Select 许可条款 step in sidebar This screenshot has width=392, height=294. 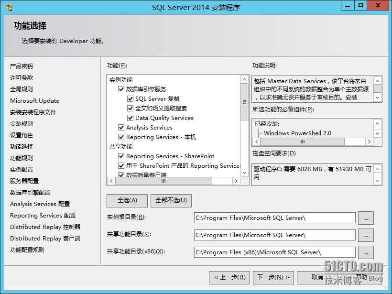(x=22, y=78)
